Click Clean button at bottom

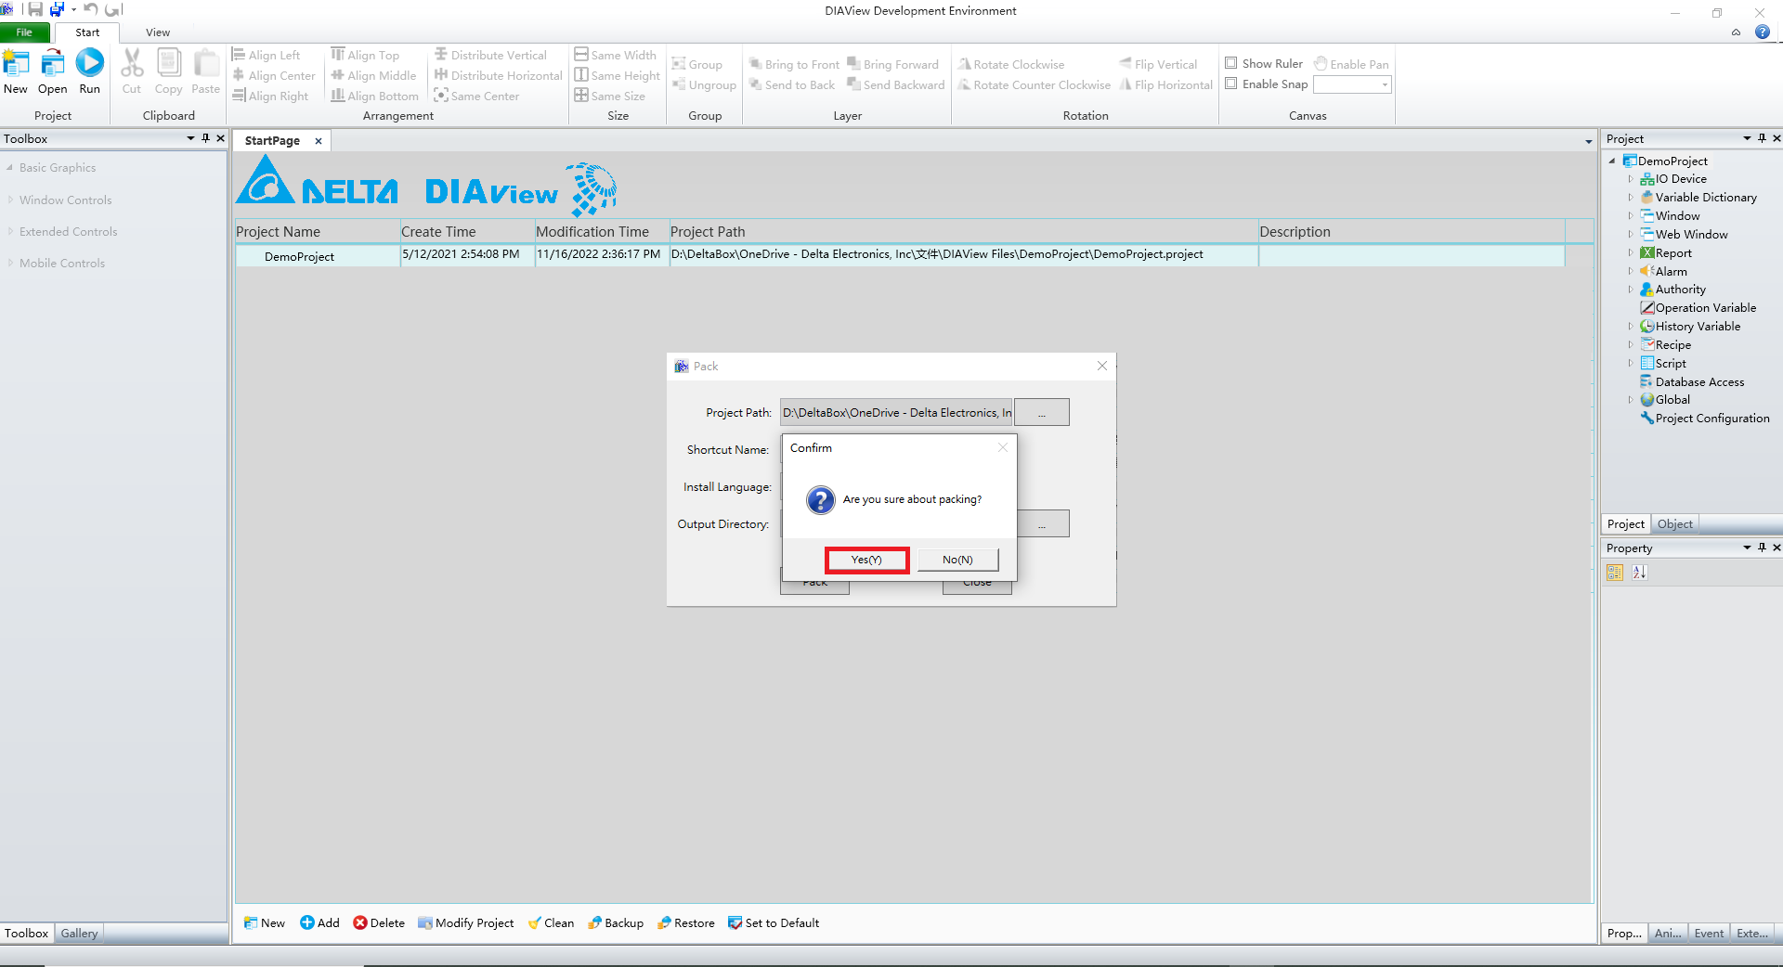point(551,922)
